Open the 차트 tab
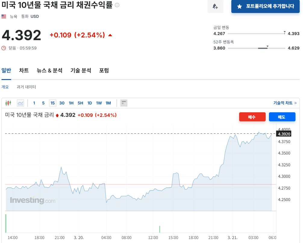303x243 pixels. tap(24, 70)
